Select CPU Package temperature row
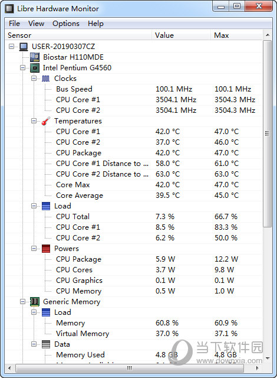 click(134, 152)
